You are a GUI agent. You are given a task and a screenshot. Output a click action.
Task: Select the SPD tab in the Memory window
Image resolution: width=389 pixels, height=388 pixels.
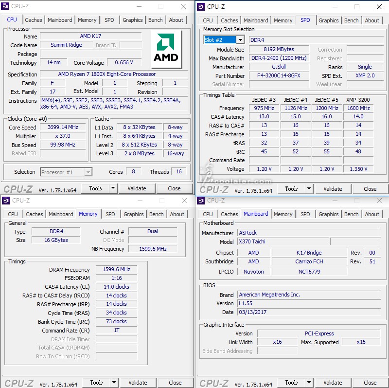coord(110,214)
